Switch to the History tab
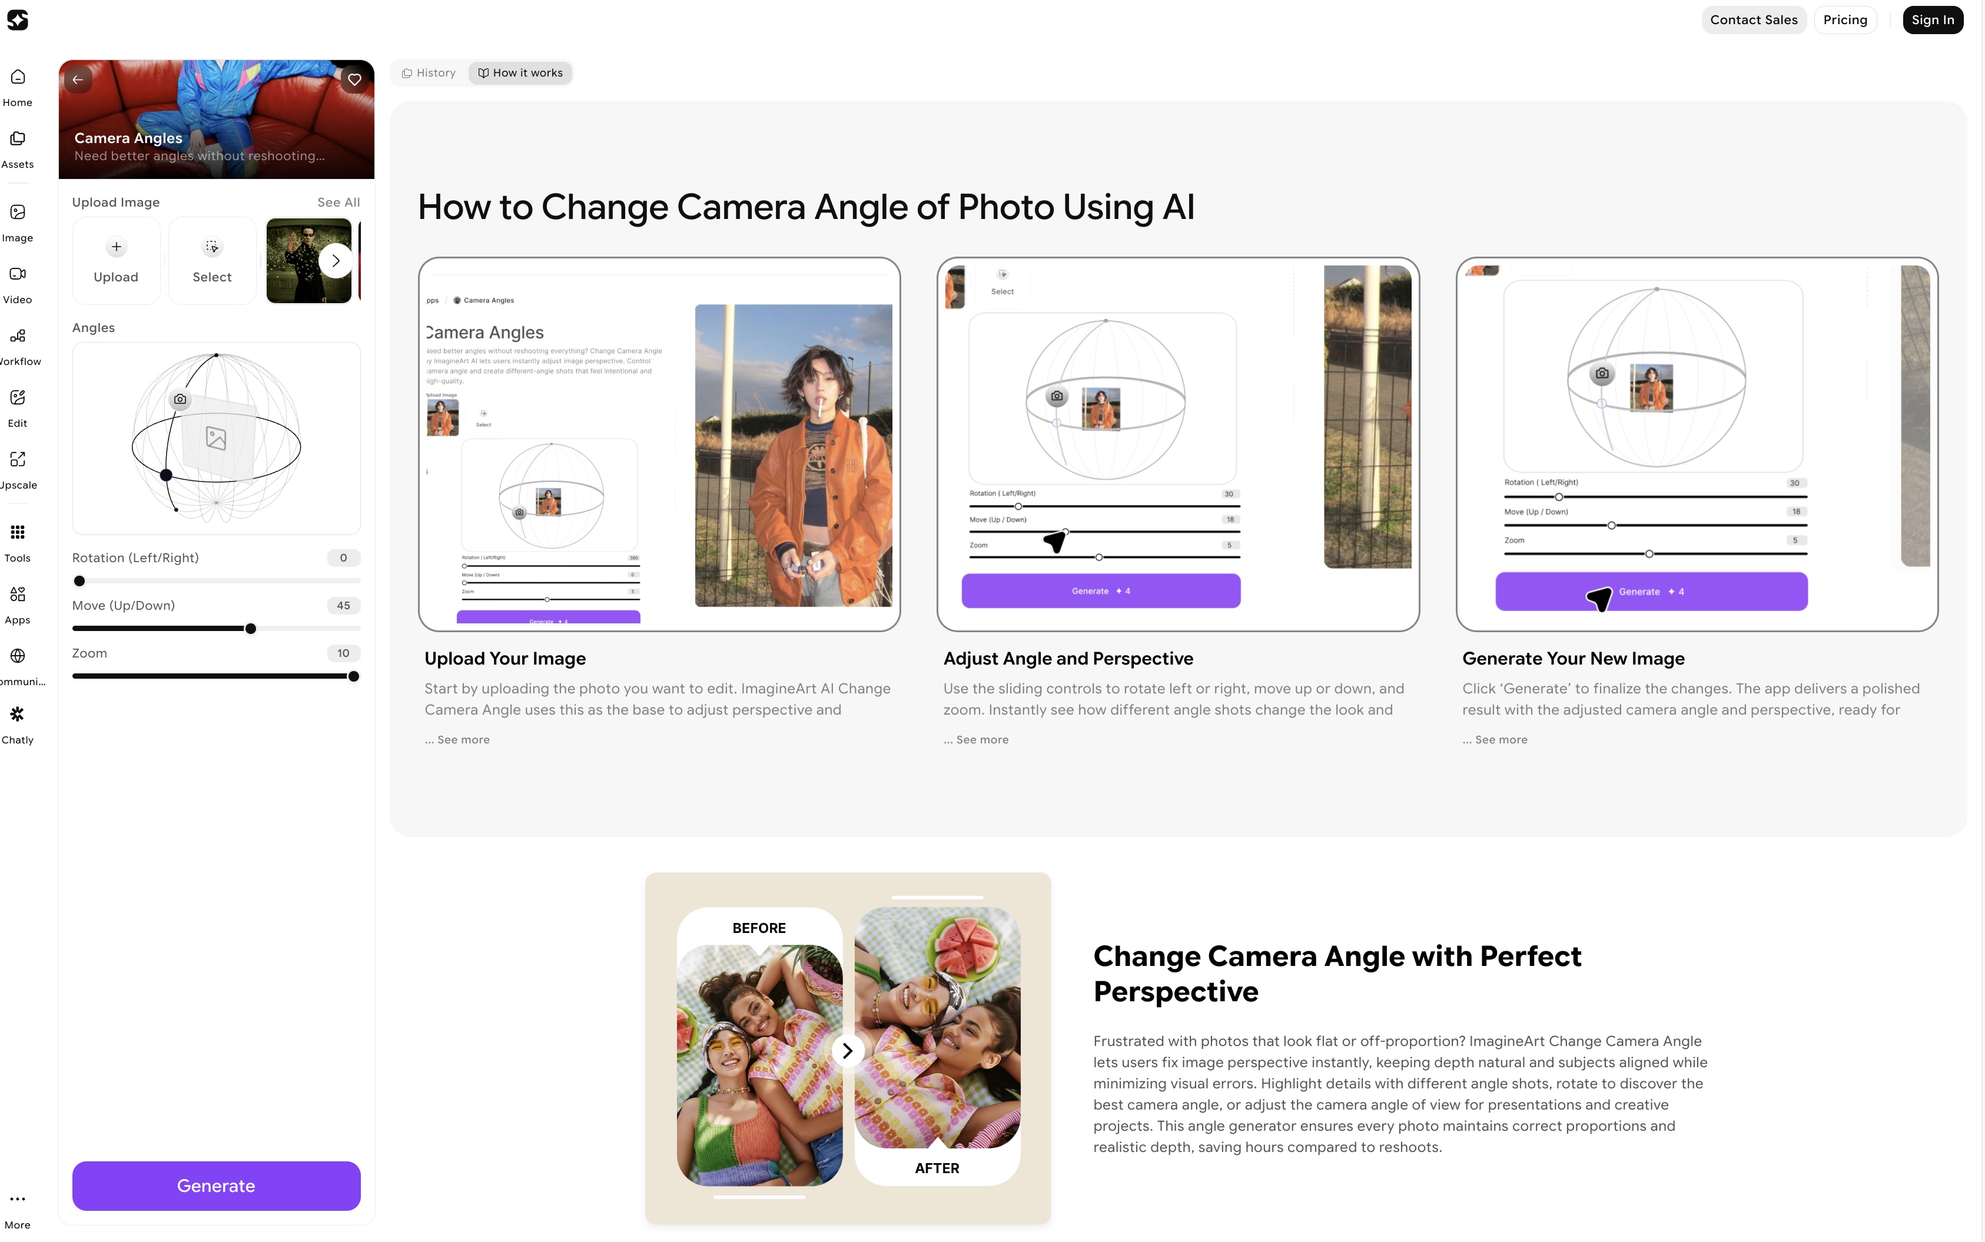The width and height of the screenshot is (1985, 1242). (x=429, y=73)
